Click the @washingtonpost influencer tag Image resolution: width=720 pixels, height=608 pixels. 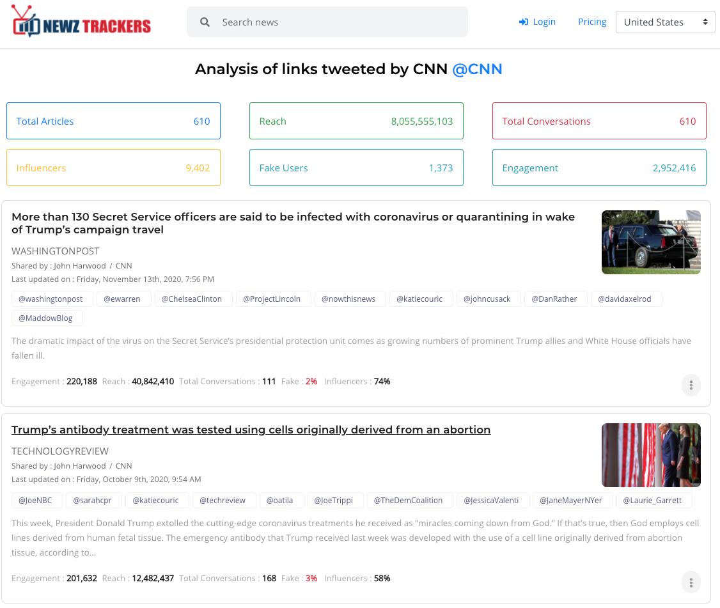pyautogui.click(x=52, y=299)
